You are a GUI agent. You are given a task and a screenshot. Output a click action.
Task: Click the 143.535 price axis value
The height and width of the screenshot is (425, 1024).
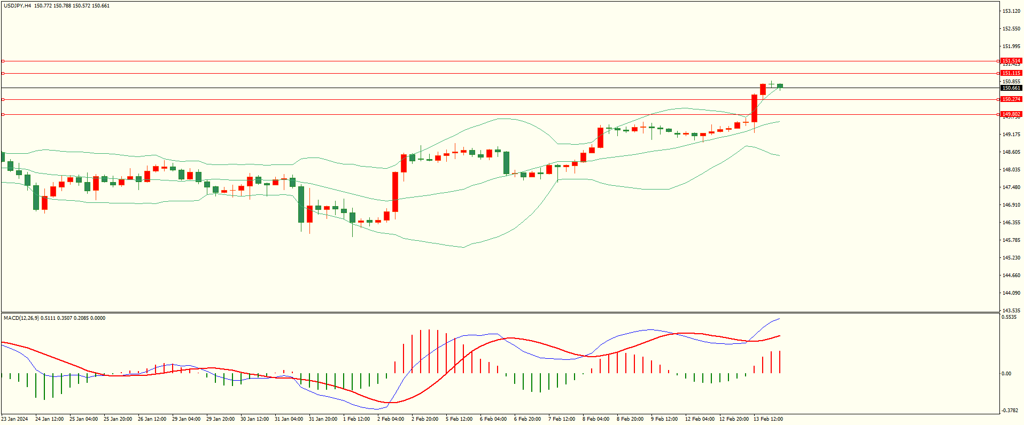1011,311
